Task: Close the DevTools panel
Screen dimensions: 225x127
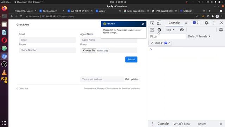Action: tap(221, 23)
